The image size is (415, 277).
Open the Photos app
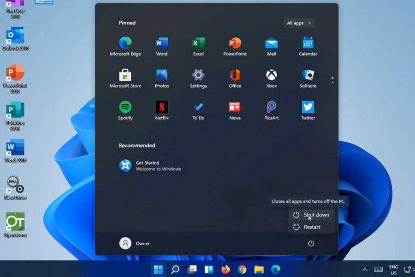coord(162,78)
